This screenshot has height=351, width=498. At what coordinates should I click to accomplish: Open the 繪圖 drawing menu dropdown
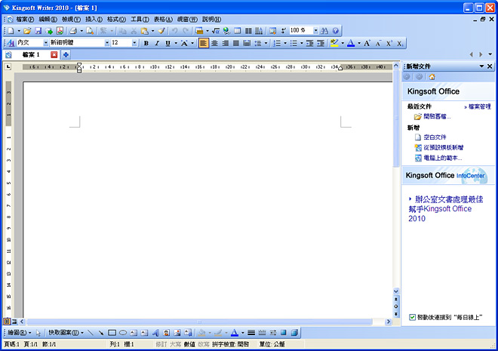pos(20,333)
